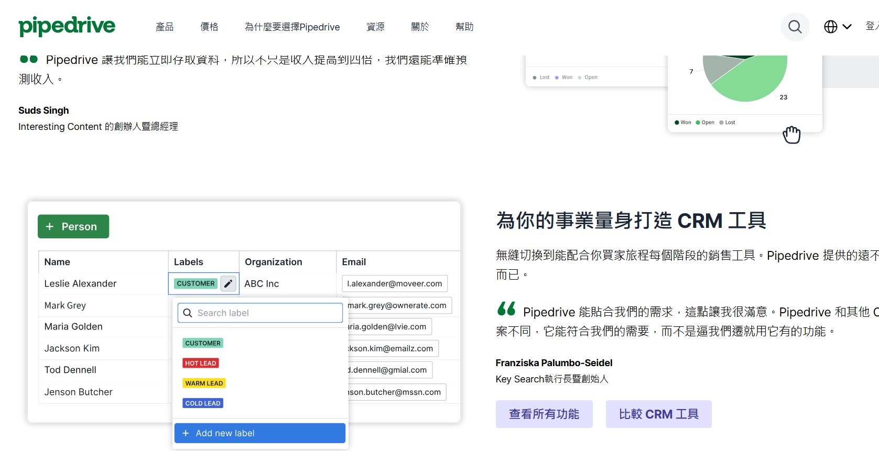
Task: Expand the language chevron dropdown
Action: point(847,27)
